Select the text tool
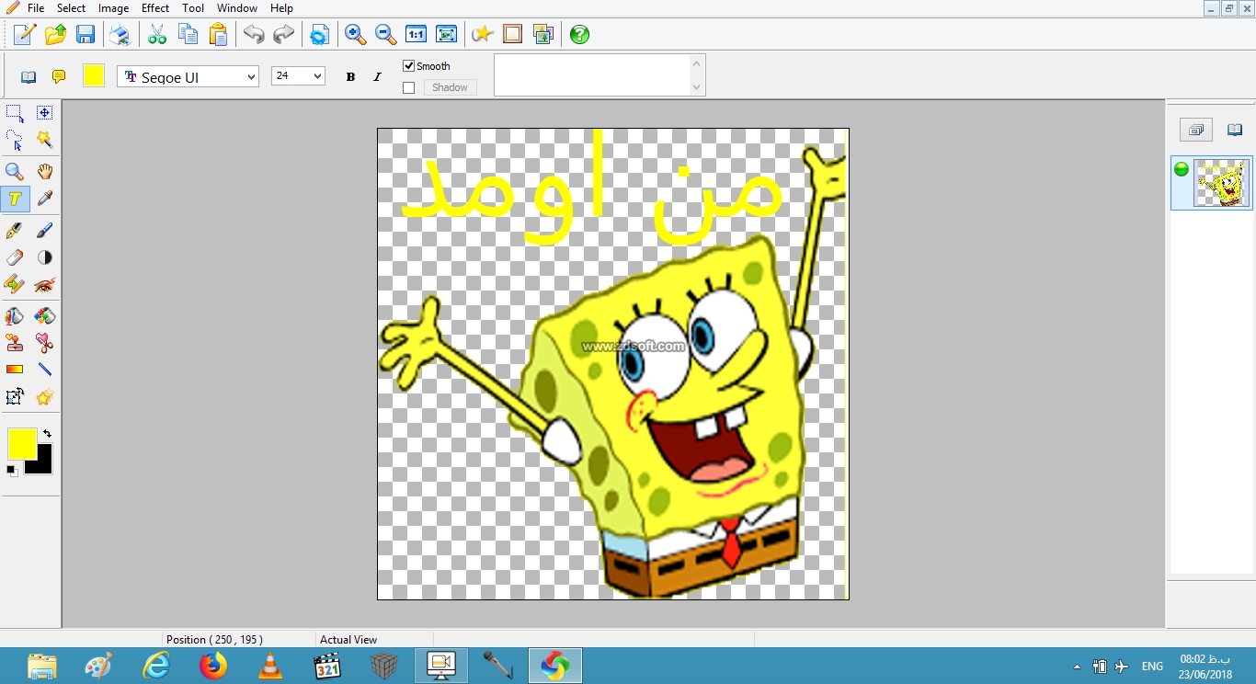The image size is (1256, 684). [15, 199]
